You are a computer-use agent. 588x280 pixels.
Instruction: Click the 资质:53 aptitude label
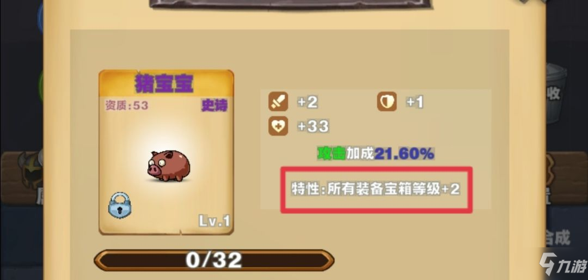click(126, 106)
